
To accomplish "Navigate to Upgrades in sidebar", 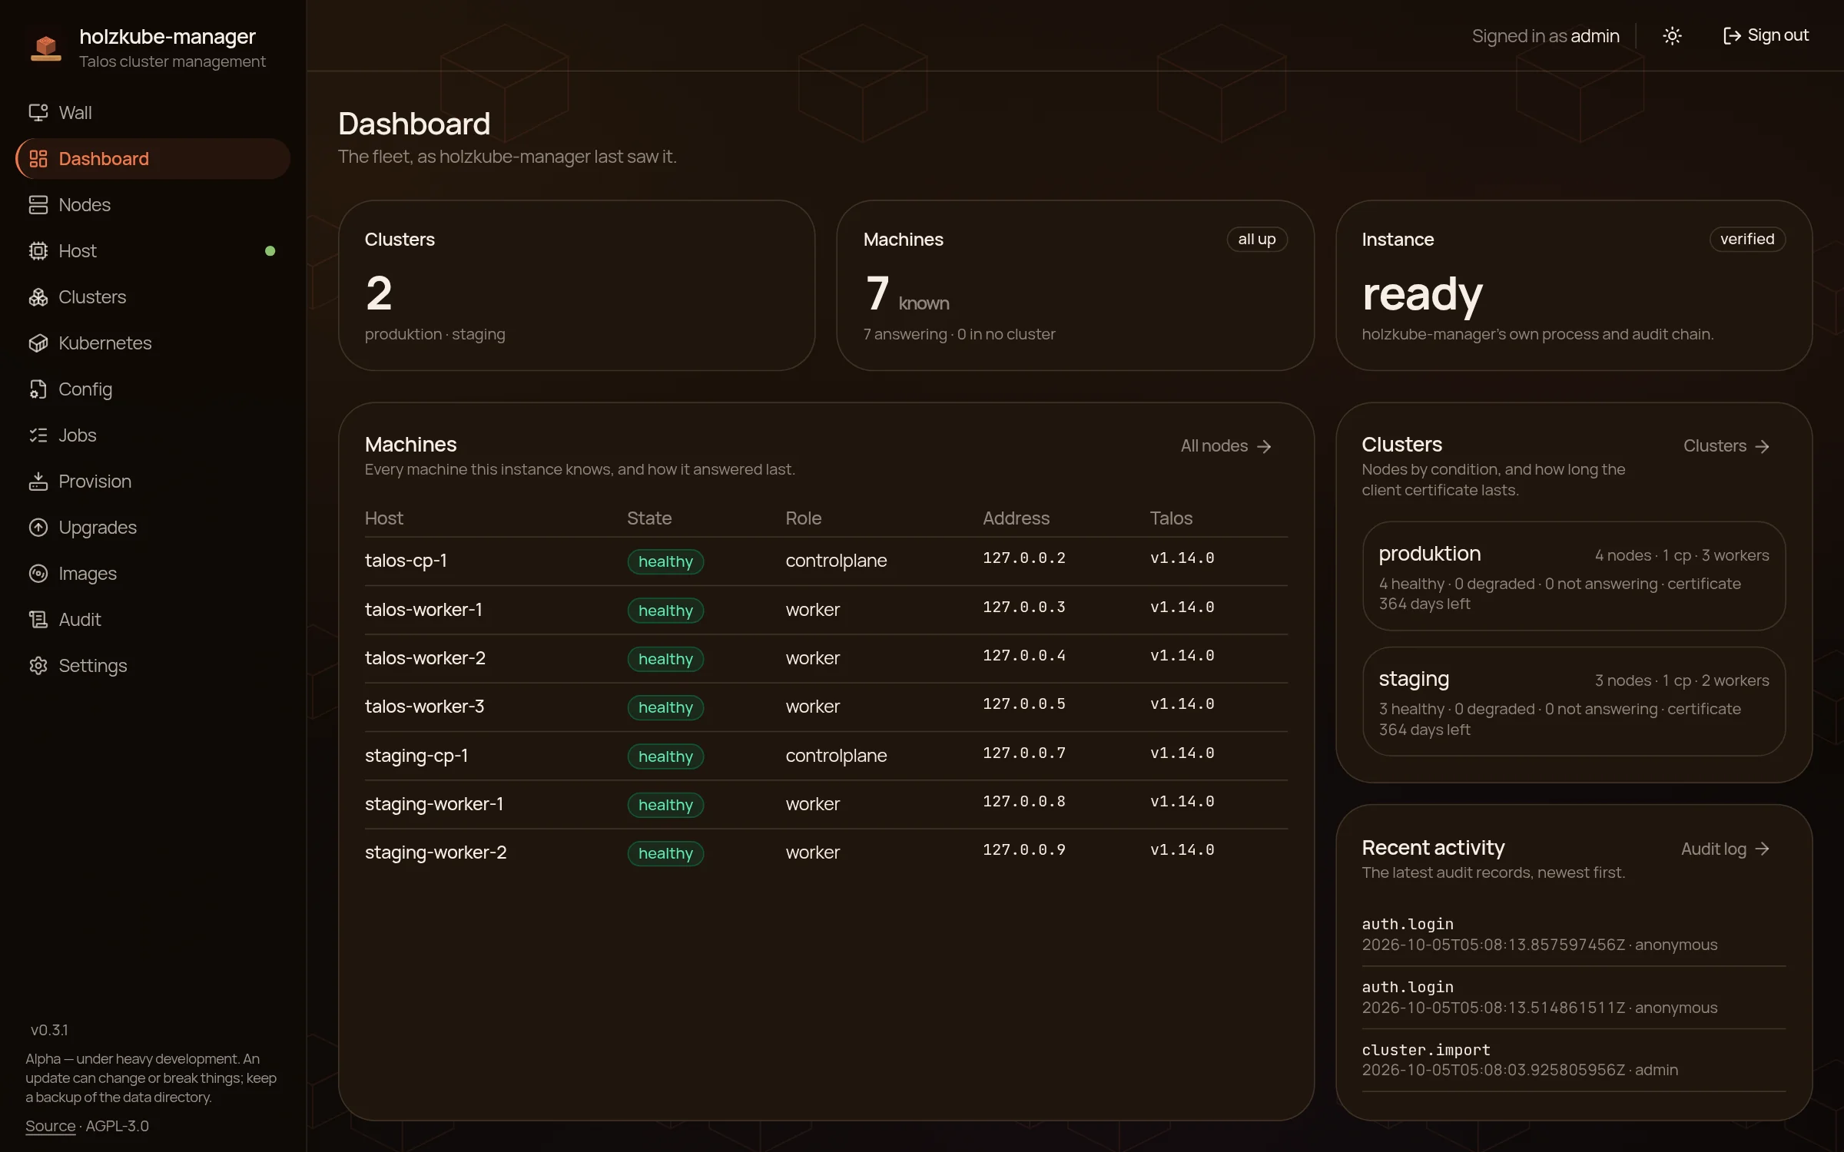I will pos(152,528).
